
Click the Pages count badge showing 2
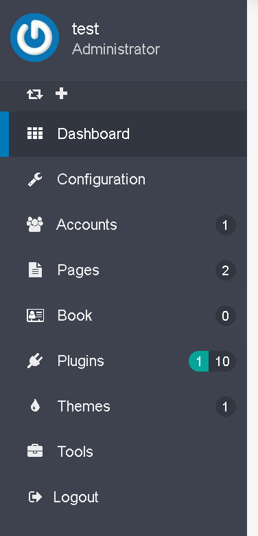pos(225,270)
